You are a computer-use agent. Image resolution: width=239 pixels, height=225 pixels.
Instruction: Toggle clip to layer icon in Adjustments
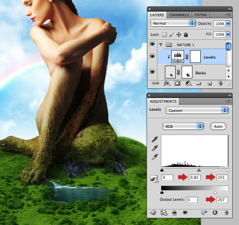coord(174,213)
